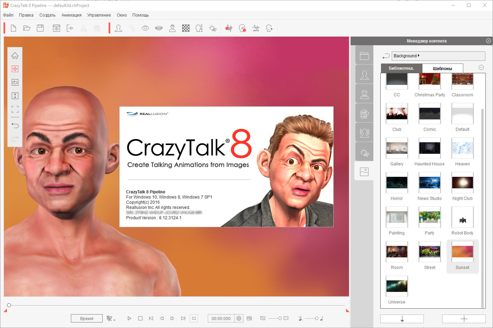
Task: Stop the animation playback
Action: (x=140, y=318)
